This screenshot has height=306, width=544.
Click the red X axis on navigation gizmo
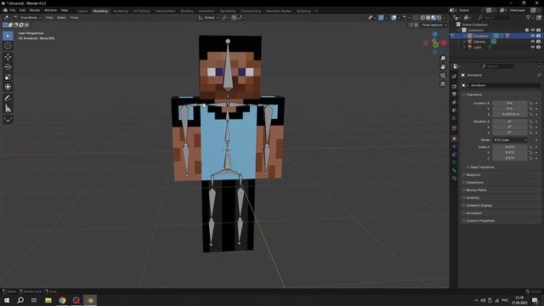444,42
